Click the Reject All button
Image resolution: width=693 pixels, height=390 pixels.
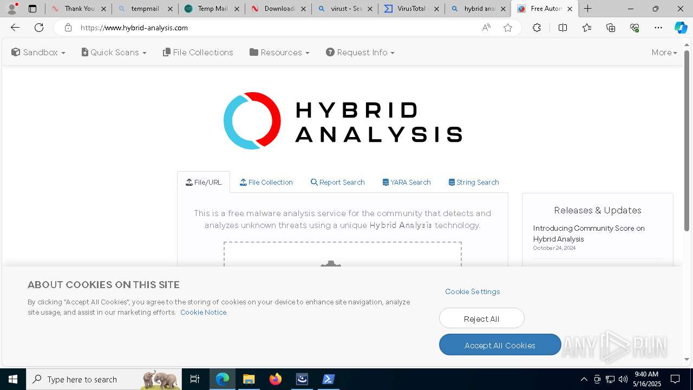(481, 318)
